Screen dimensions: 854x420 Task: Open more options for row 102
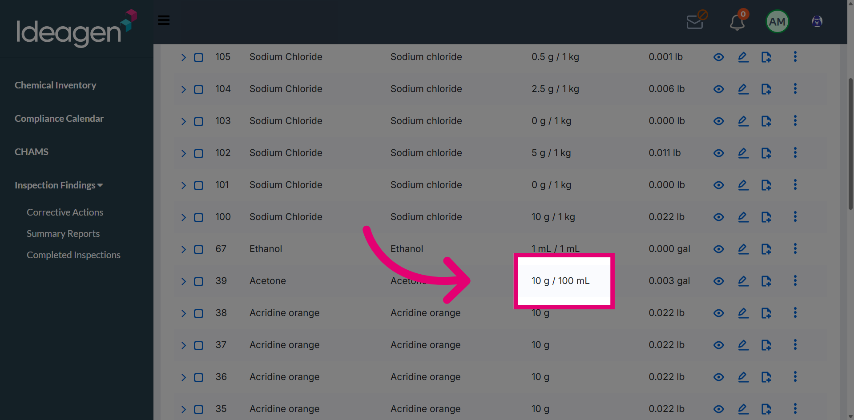tap(795, 152)
